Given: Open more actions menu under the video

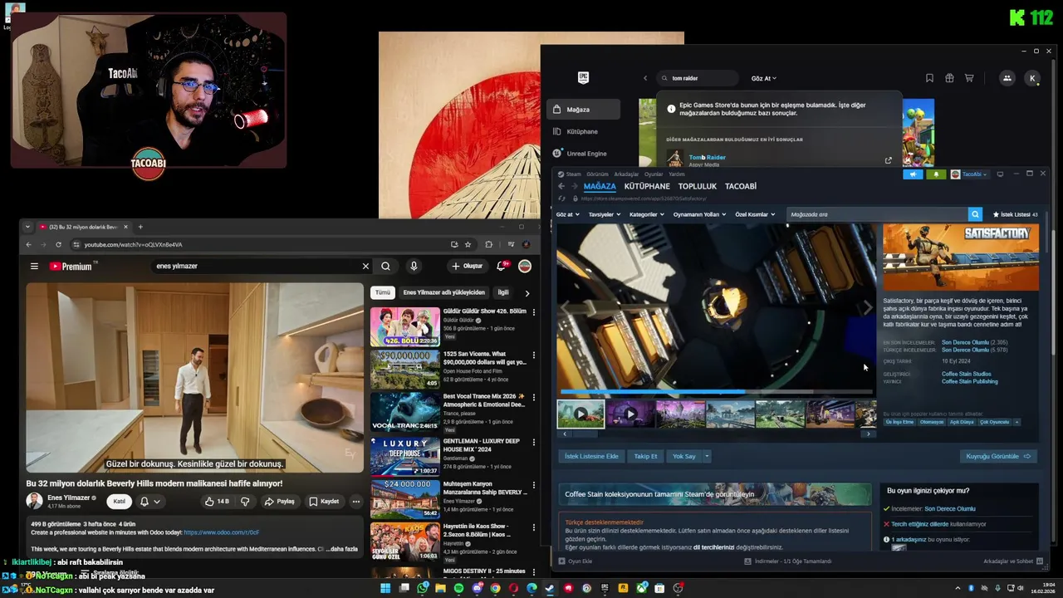Looking at the screenshot, I should pos(355,502).
